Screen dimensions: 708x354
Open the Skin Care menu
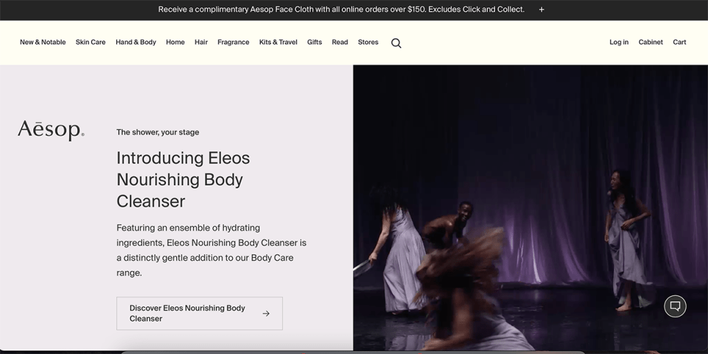click(91, 42)
